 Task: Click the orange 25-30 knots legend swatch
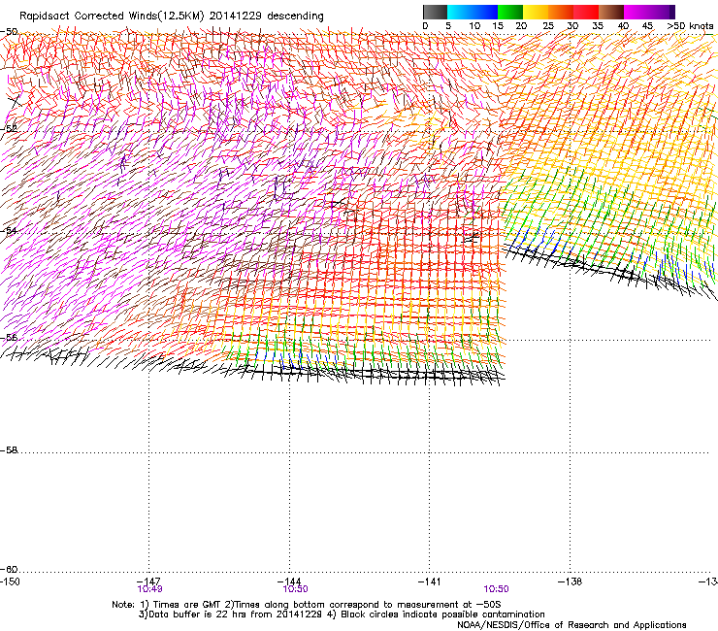pos(561,12)
